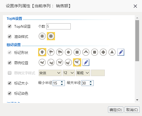
Task: Select the triangle marker shape
Action: coord(112,52)
